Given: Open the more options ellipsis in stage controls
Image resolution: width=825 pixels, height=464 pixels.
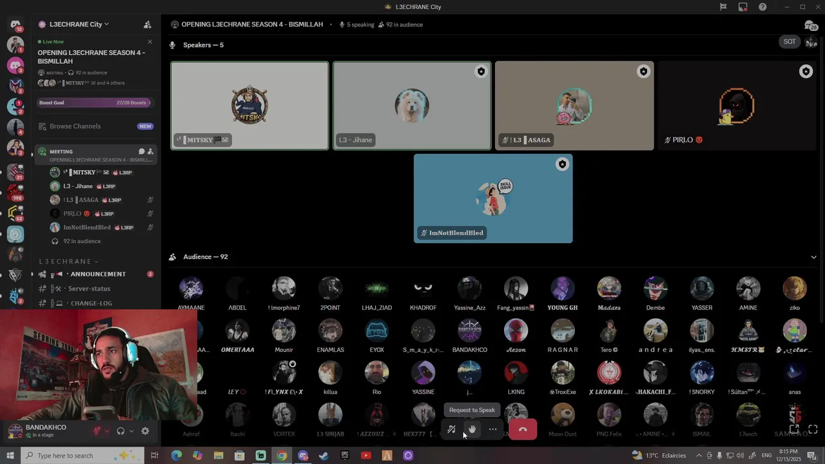Looking at the screenshot, I should (492, 429).
